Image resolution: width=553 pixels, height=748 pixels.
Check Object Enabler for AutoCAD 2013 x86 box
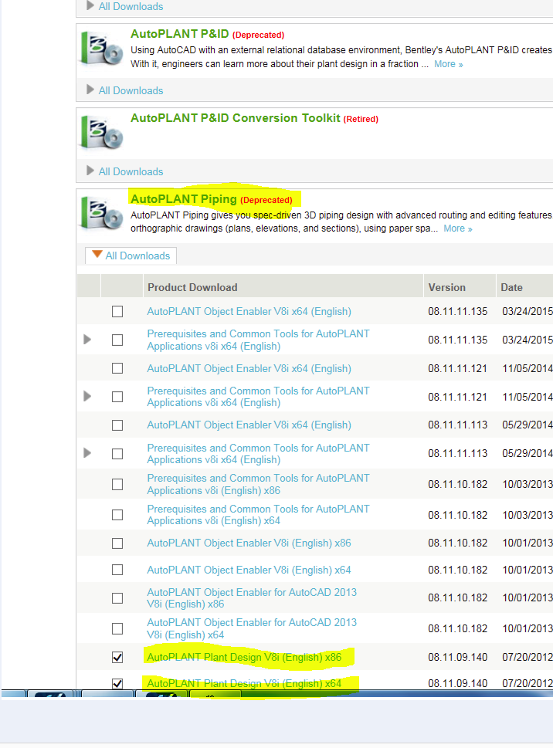(x=117, y=598)
